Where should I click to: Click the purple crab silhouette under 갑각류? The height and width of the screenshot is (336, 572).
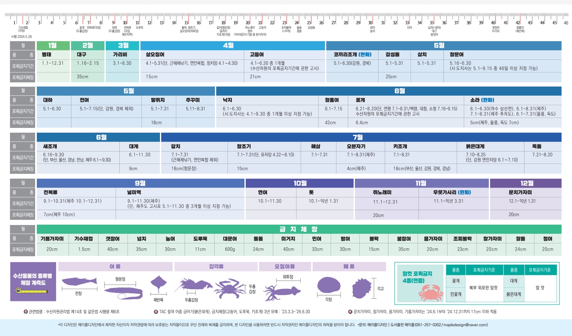[229, 286]
